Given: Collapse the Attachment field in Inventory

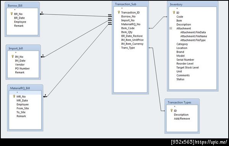Looking at the screenshot, I should [x=171, y=28].
